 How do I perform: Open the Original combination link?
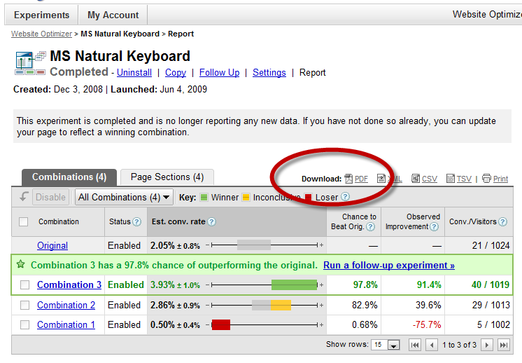click(52, 246)
